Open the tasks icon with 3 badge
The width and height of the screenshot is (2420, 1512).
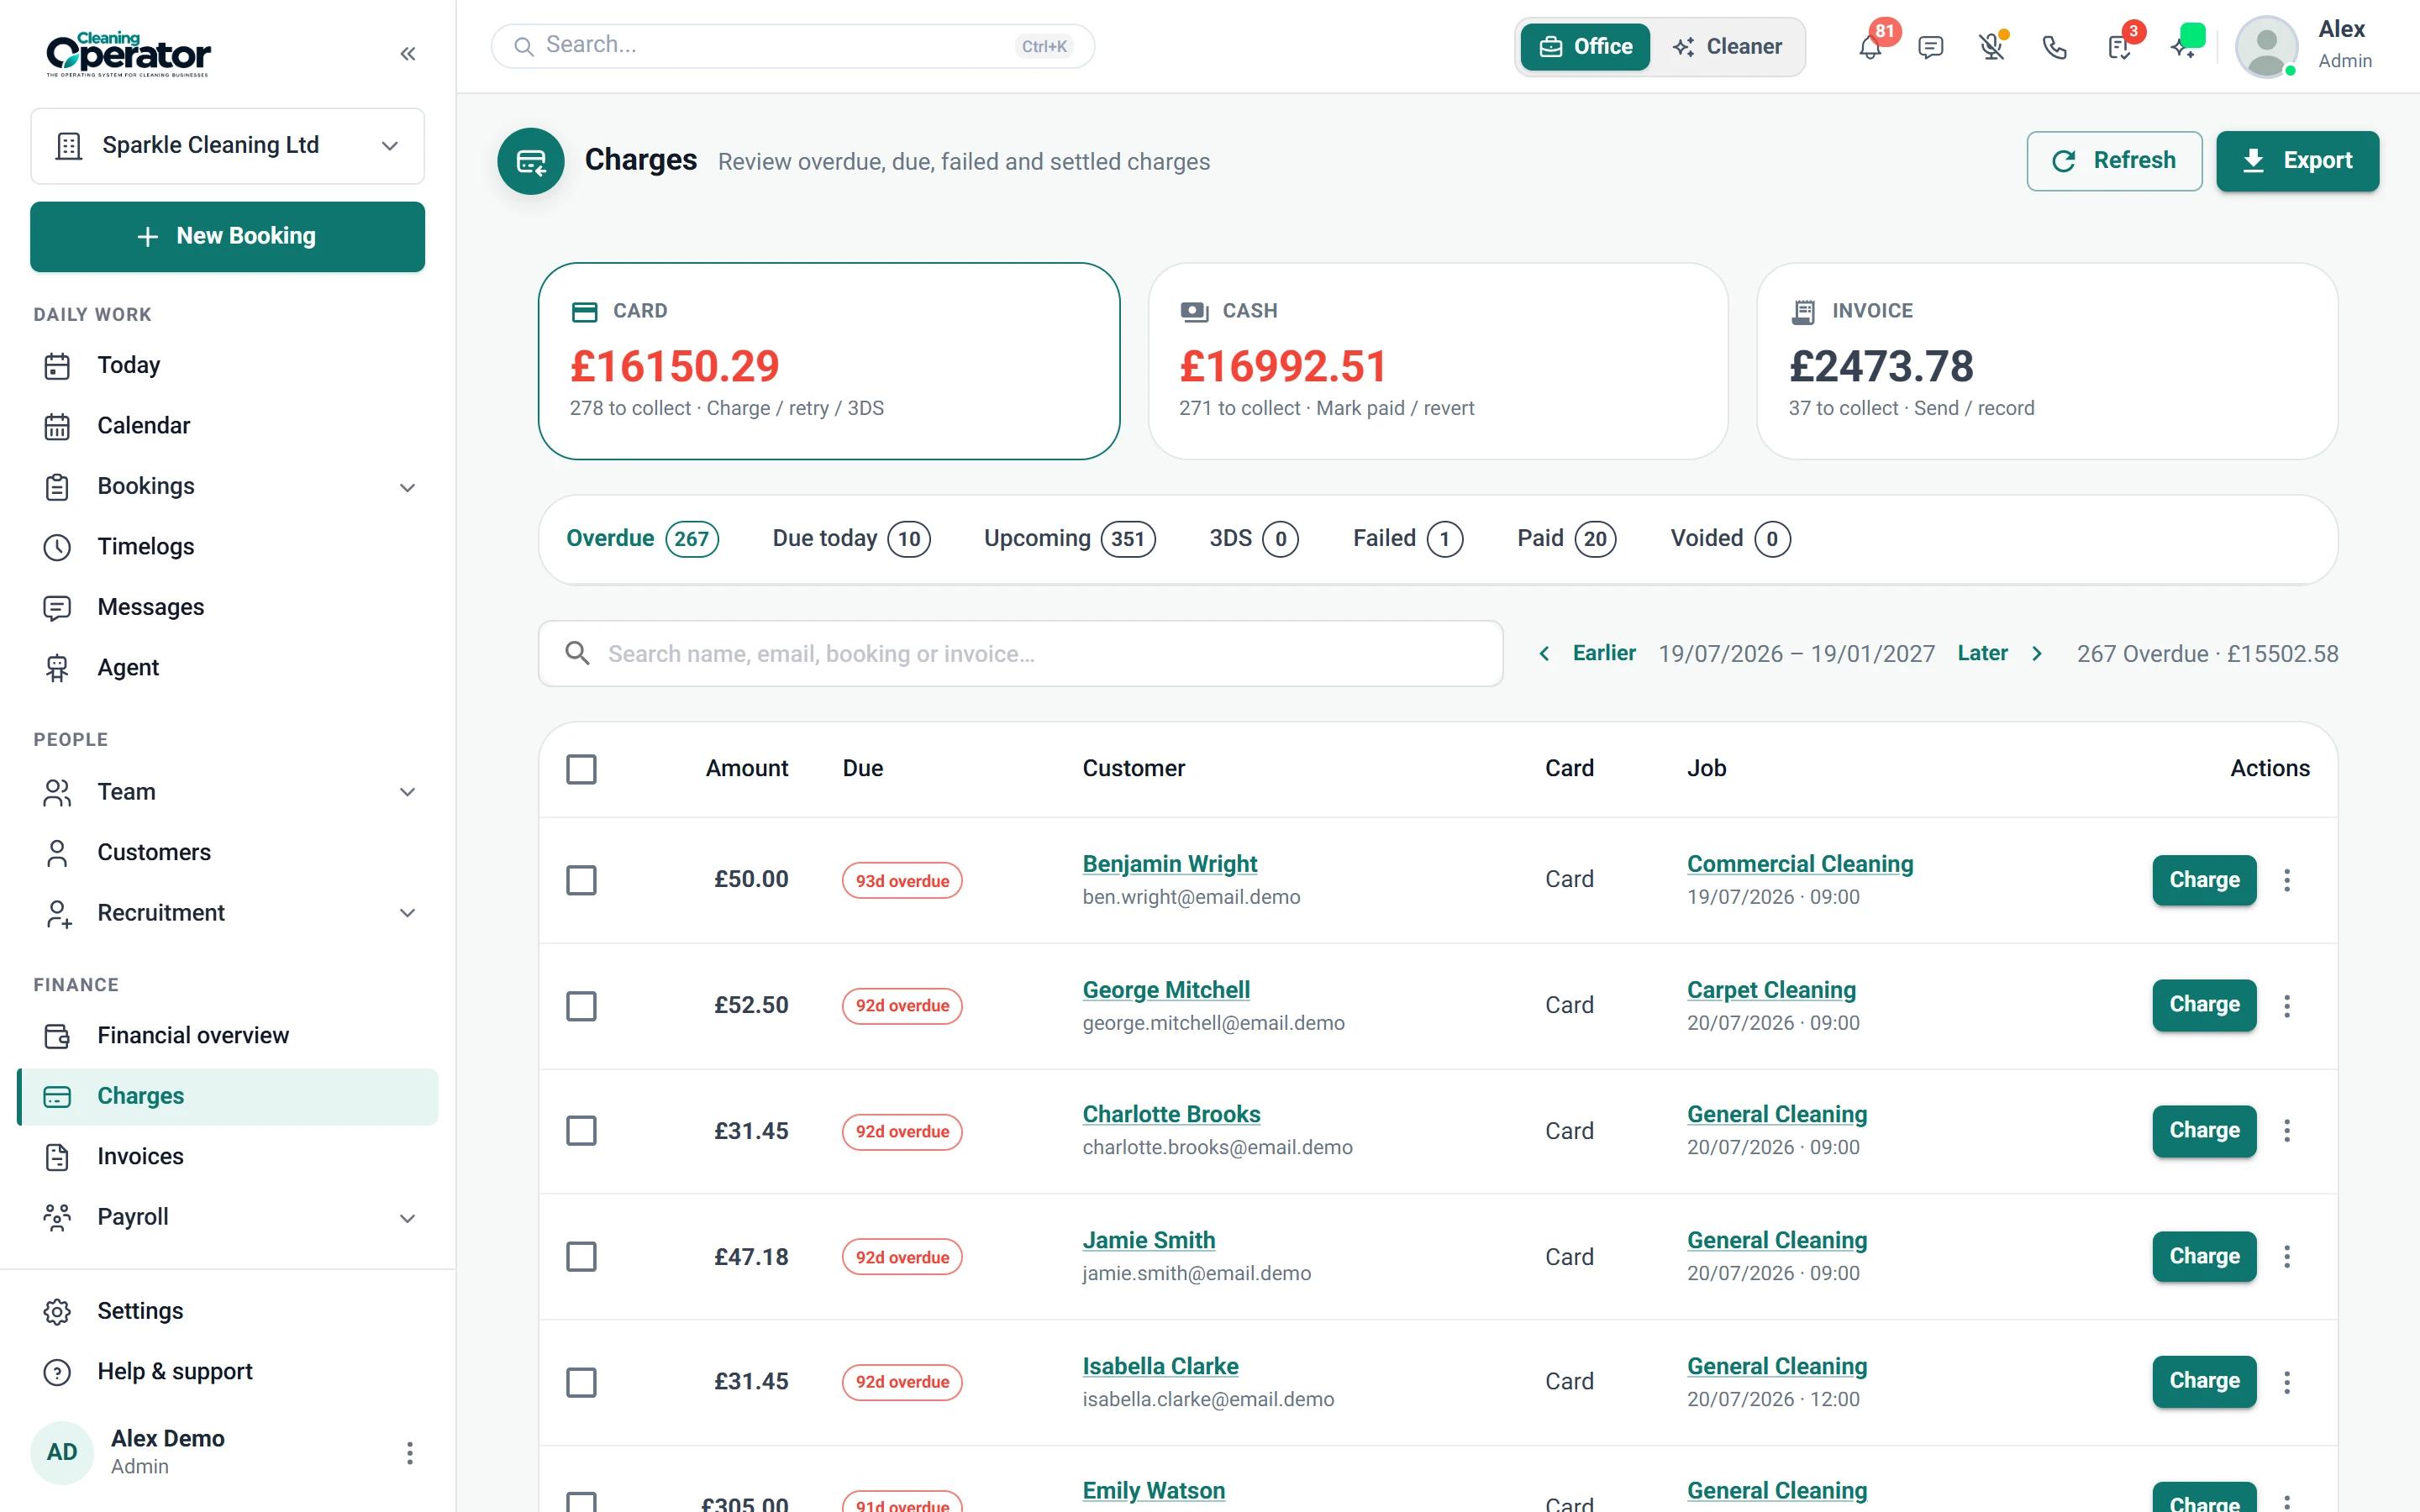pyautogui.click(x=2119, y=47)
